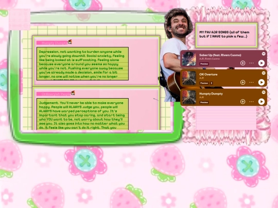The height and width of the screenshot is (208, 278).
Task: Click the explicit E badge on OK Overture
Action: click(x=212, y=83)
